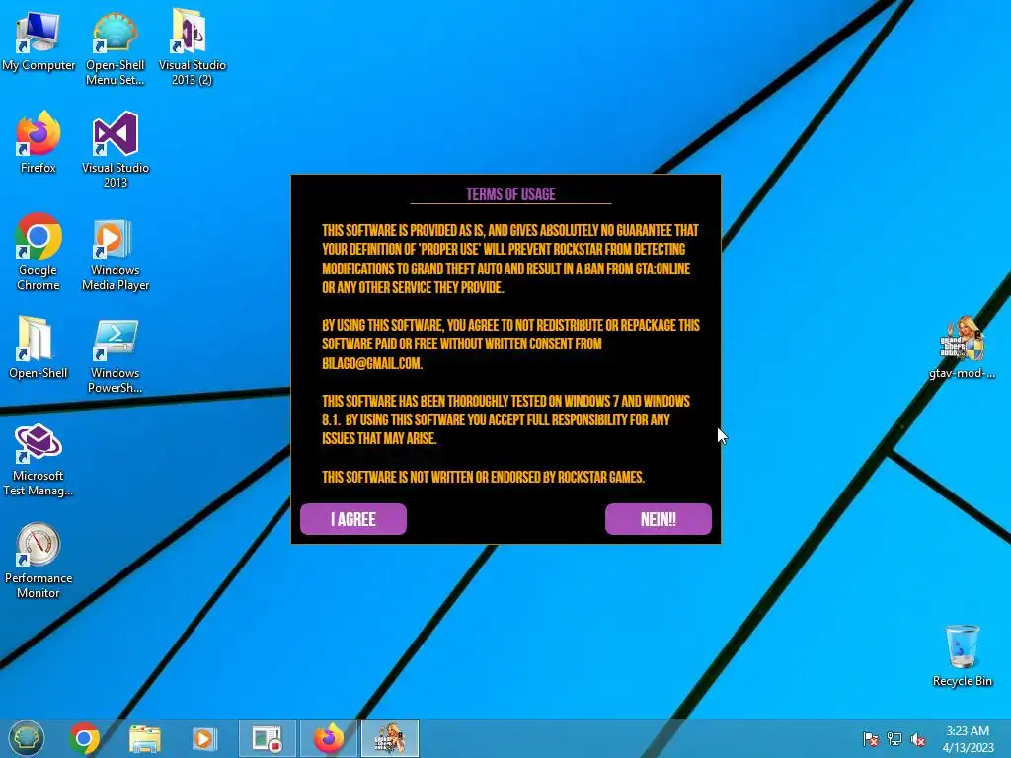Switch to Firefox in the taskbar
The height and width of the screenshot is (758, 1011).
(x=328, y=738)
